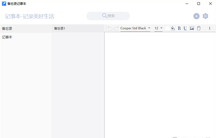The height and width of the screenshot is (138, 216).
Task: Click the toolbar drag handle grip
Action: pyautogui.click(x=106, y=28)
